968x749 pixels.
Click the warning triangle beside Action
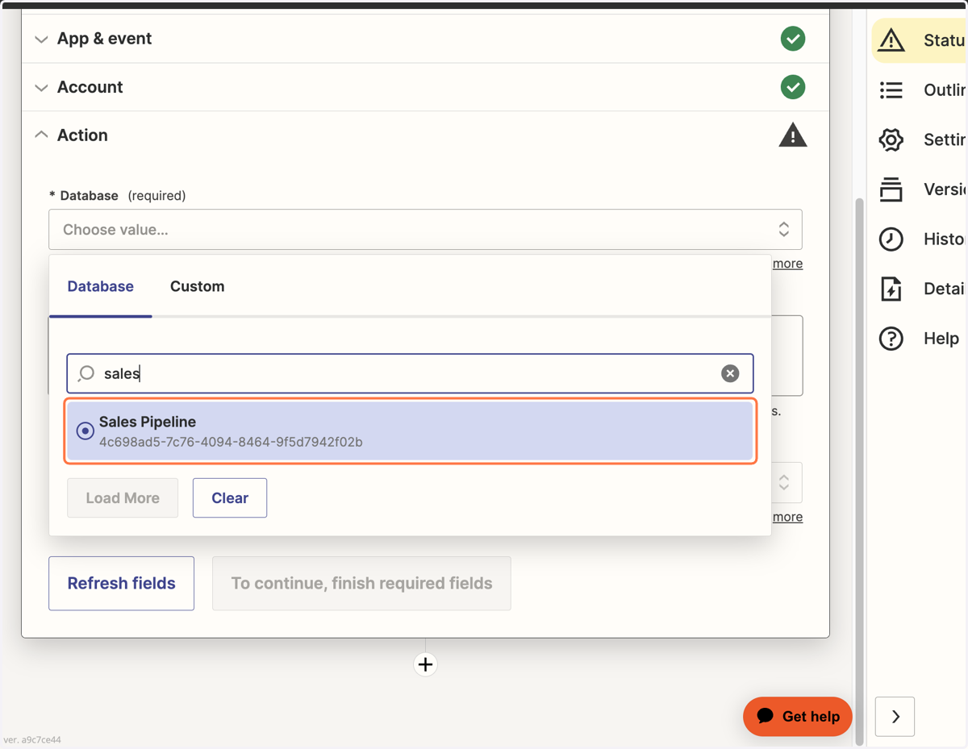(x=793, y=135)
